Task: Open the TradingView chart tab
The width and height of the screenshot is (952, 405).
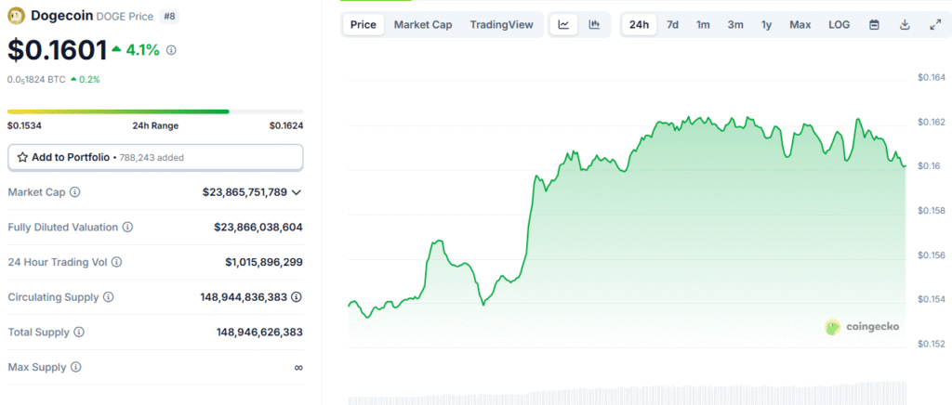Action: click(x=501, y=25)
